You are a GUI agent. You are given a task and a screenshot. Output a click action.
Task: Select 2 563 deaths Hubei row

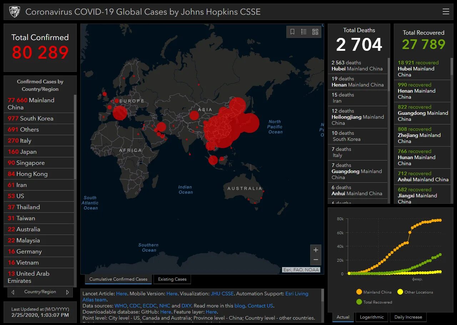[358, 66]
